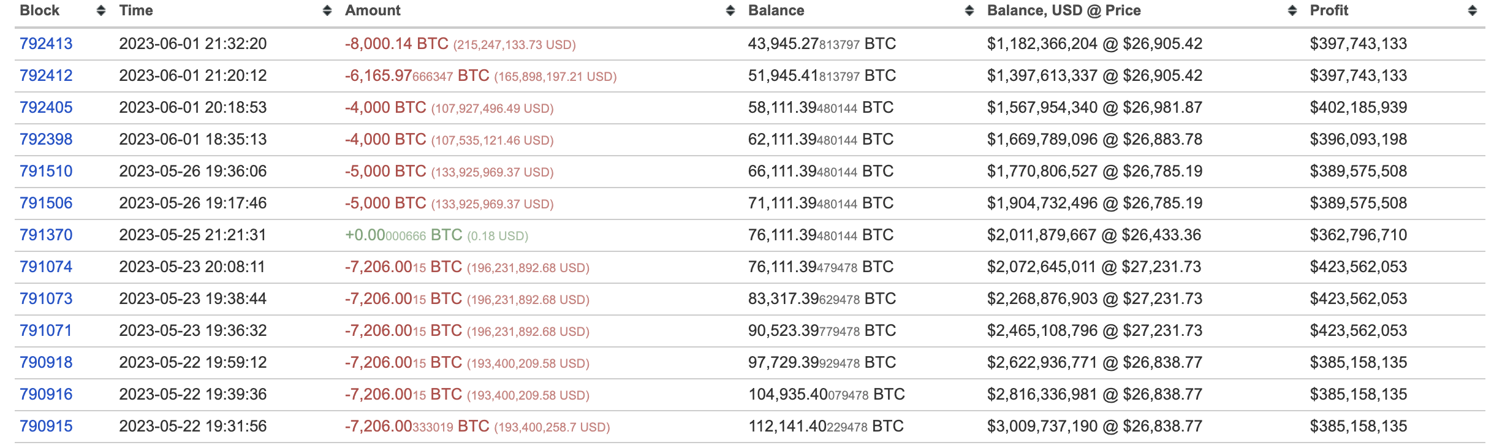
Task: Open block 792413 link
Action: click(46, 44)
